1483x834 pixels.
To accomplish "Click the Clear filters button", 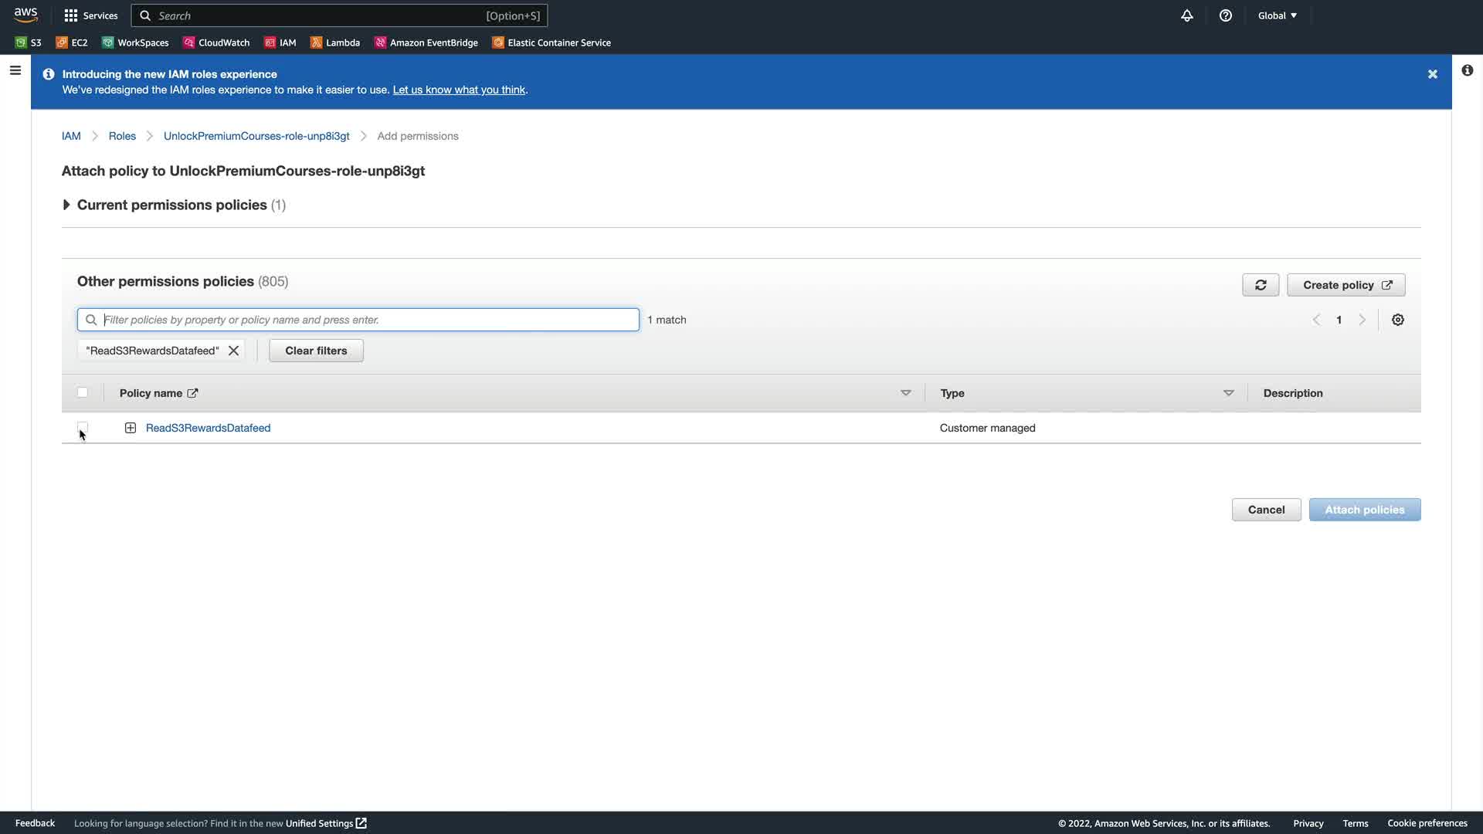I will 316,351.
